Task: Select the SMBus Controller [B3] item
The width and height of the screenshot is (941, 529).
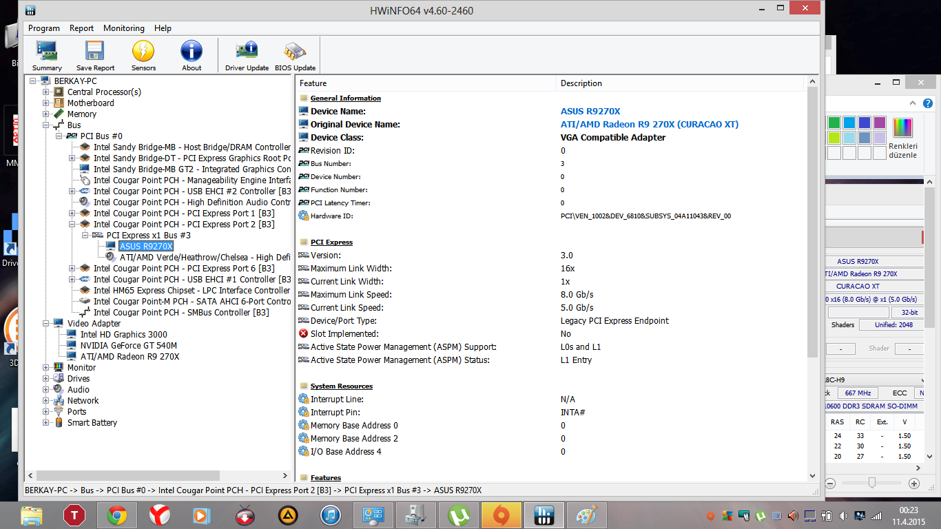Action: 181,313
